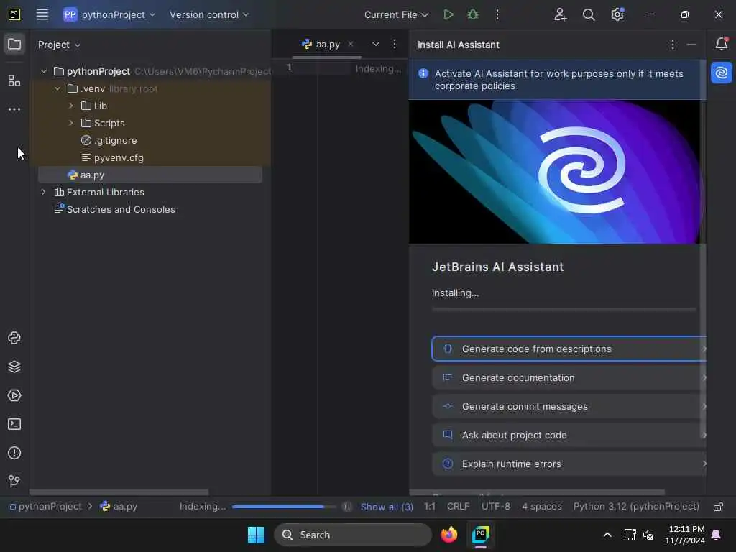Open the Structure tool window icon
This screenshot has height=552, width=736.
14,80
